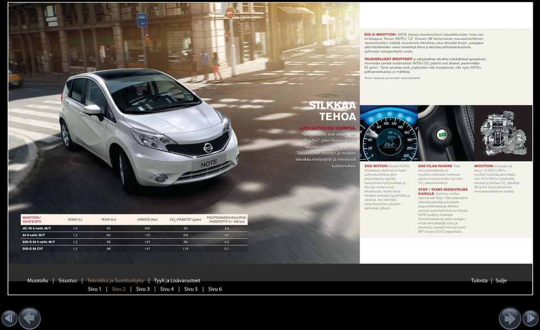The width and height of the screenshot is (540, 330).
Task: Click the NOTE license plate on the car
Action: [x=209, y=163]
